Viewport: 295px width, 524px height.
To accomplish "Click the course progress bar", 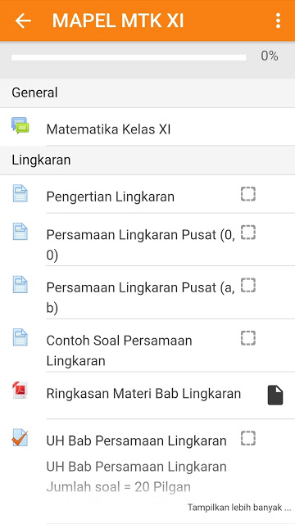I will click(x=129, y=57).
